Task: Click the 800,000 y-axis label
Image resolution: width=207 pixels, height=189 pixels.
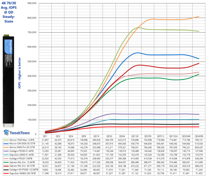Action: tap(32, 18)
